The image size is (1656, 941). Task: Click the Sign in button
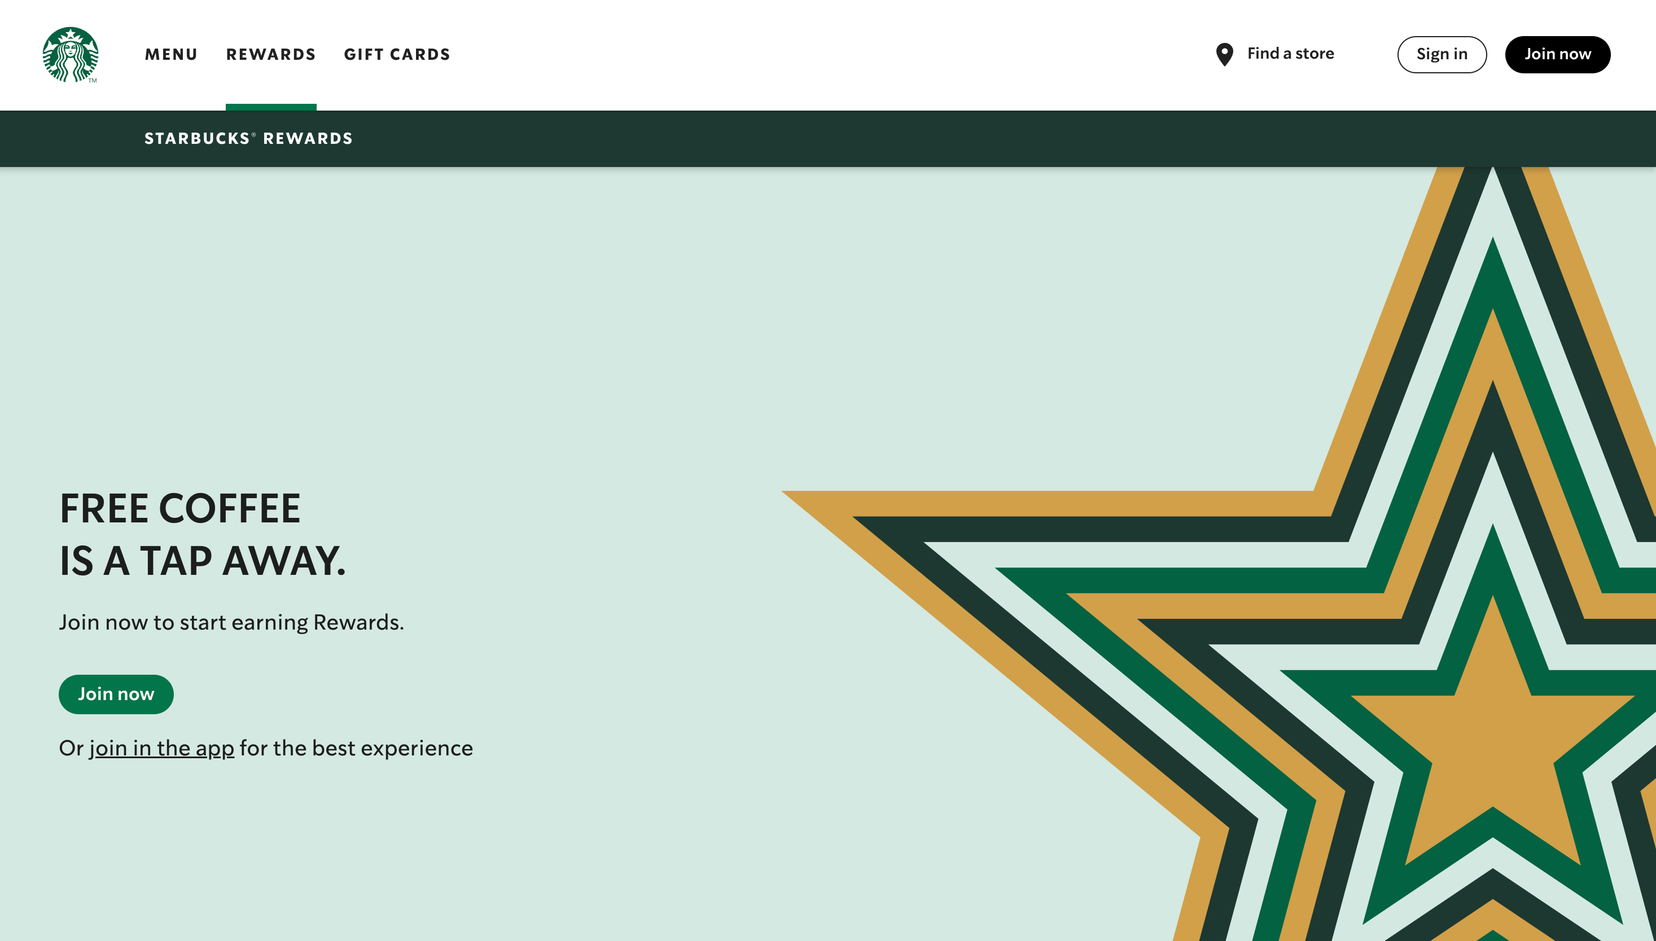1442,55
